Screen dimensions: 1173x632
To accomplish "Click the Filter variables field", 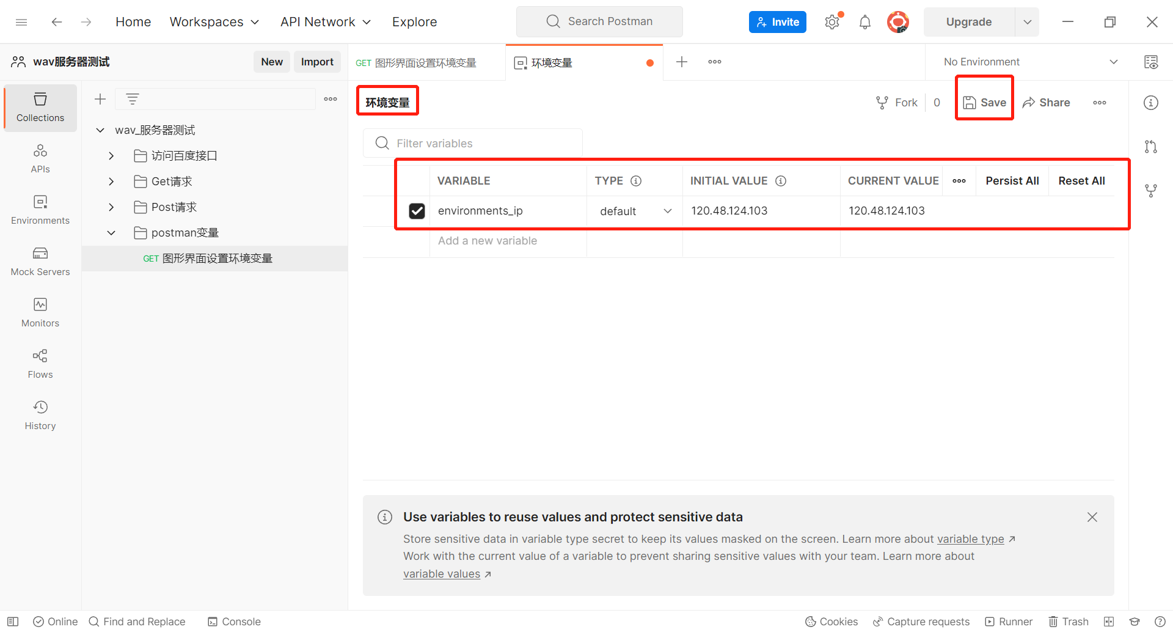I will (473, 143).
